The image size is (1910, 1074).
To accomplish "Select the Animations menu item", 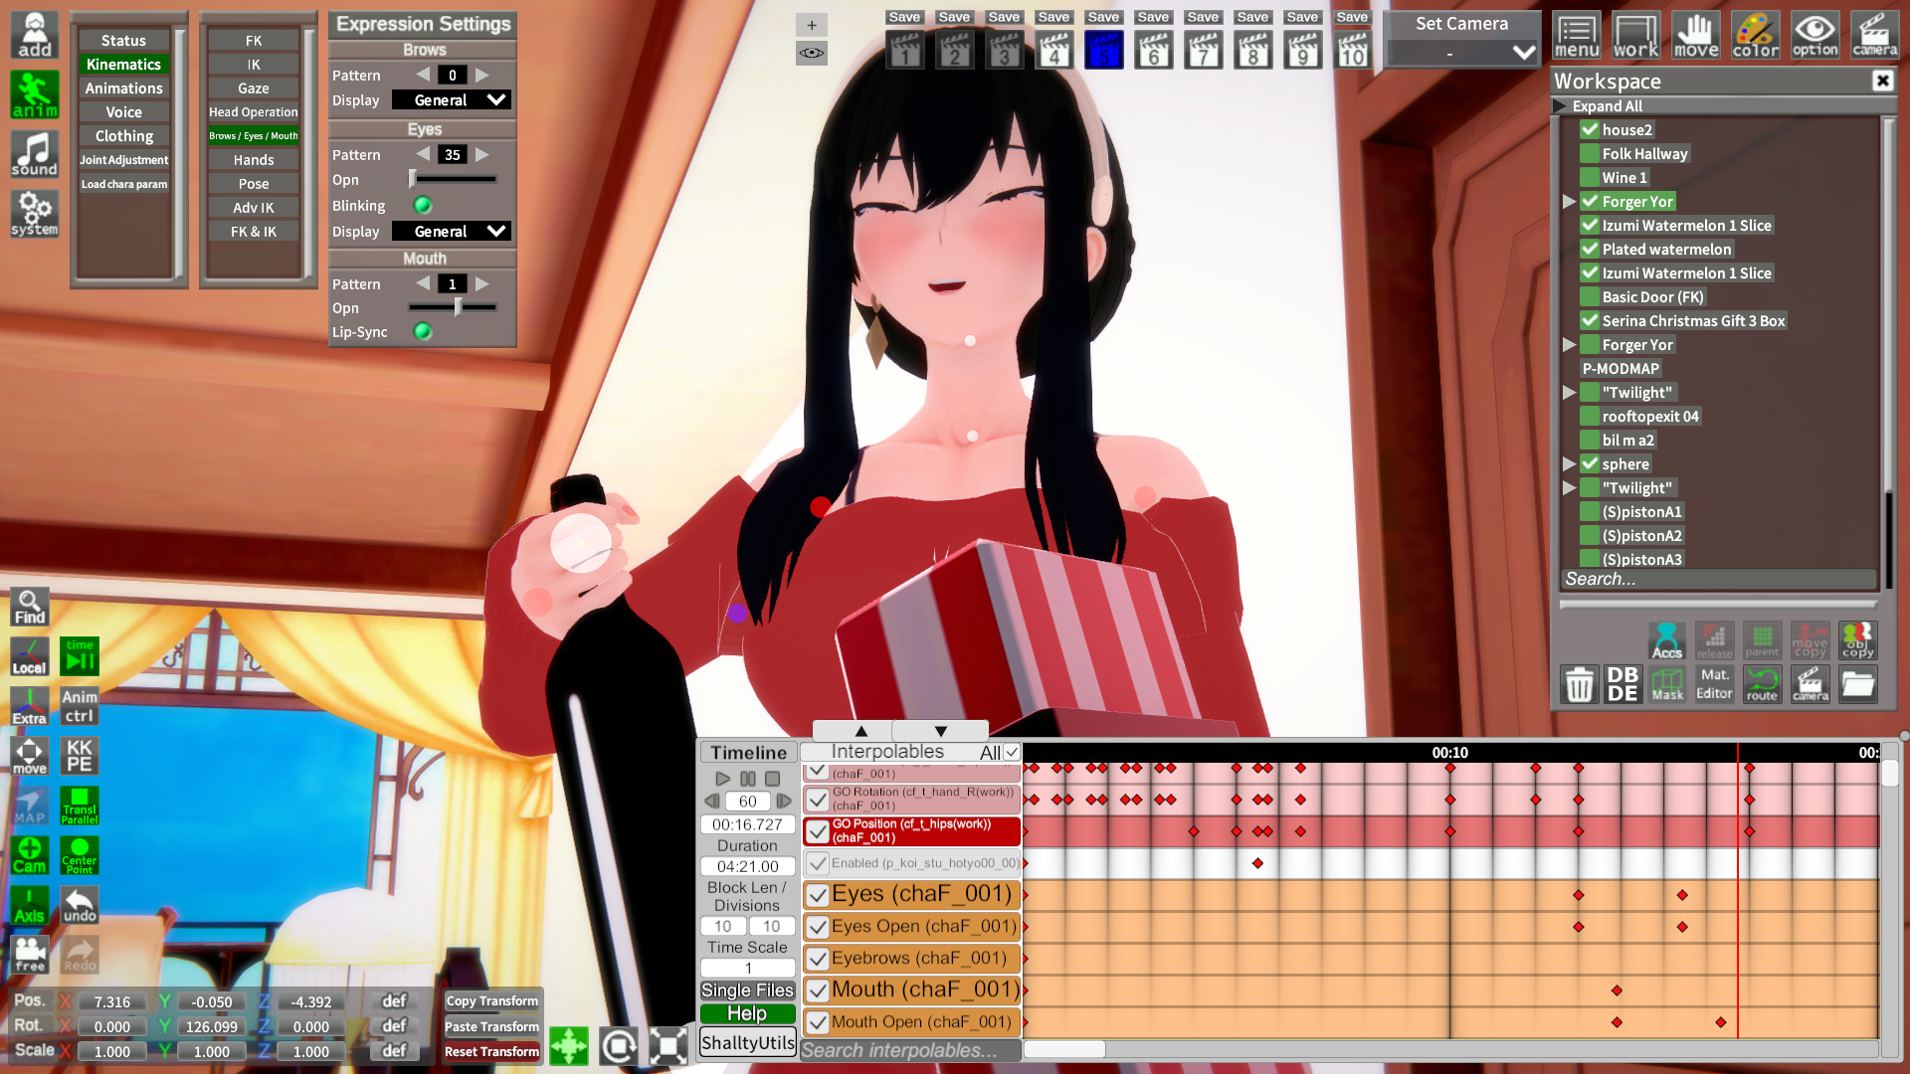I will pyautogui.click(x=124, y=89).
